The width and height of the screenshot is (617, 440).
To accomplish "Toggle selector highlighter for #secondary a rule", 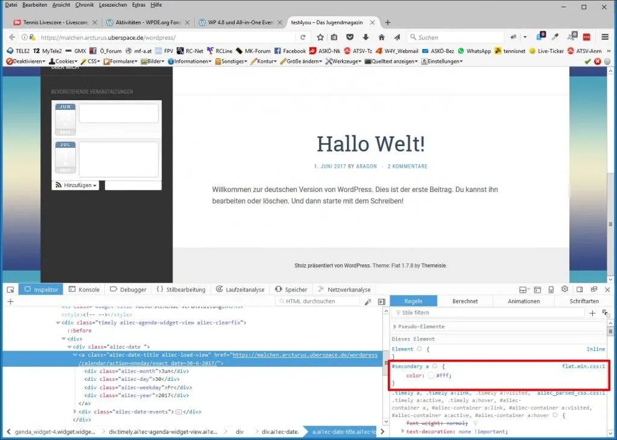I will click(435, 366).
